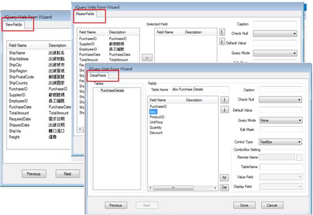313x215 pixels.
Task: Click the move-down arrow in DetailFields
Action: coord(224,109)
